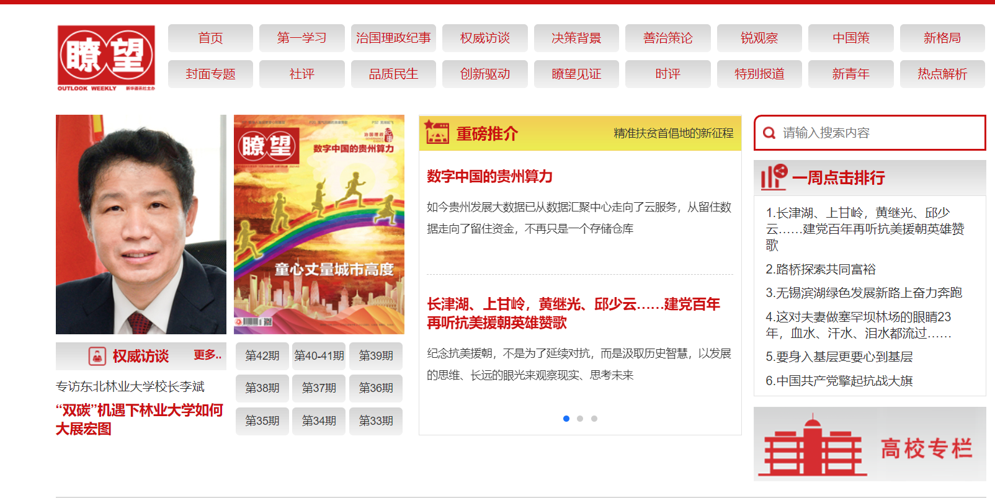Screen dimensions: 995x498
Task: Click the search magnifier icon
Action: click(769, 133)
